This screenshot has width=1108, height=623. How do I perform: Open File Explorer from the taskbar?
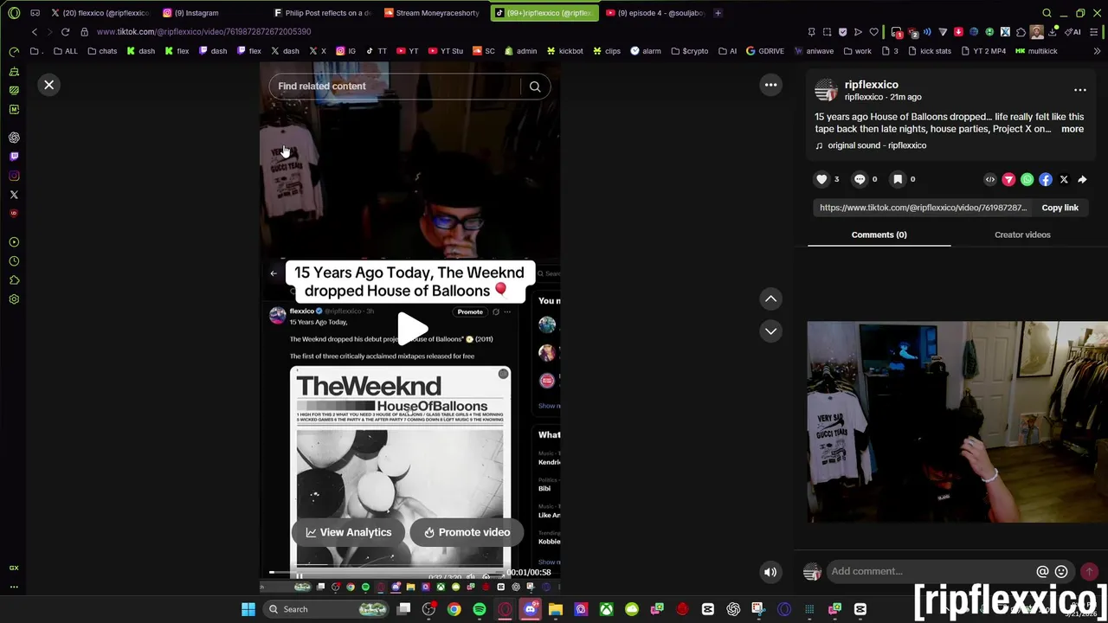[555, 609]
